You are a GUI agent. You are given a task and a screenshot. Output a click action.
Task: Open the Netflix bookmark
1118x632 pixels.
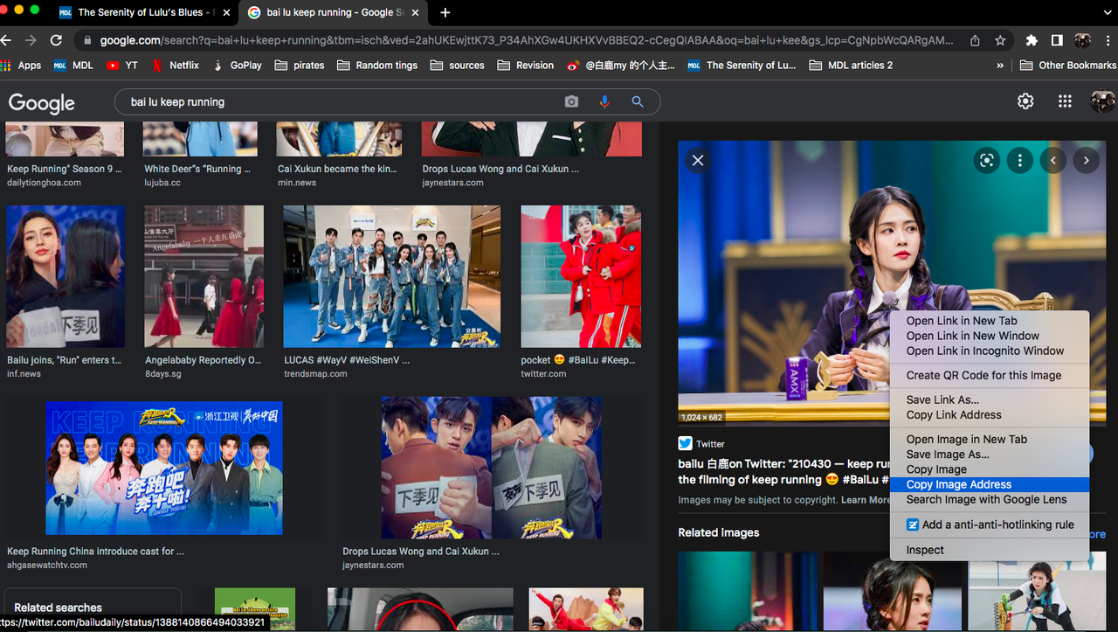175,65
